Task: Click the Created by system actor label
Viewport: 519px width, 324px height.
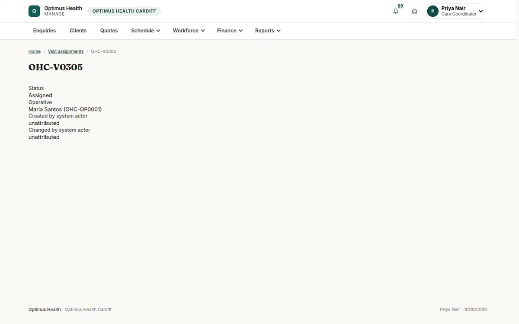Action: click(x=58, y=116)
